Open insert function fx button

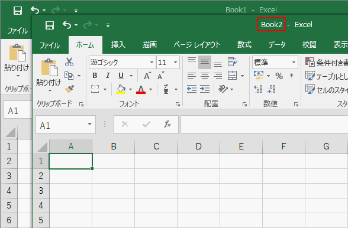[x=167, y=124]
